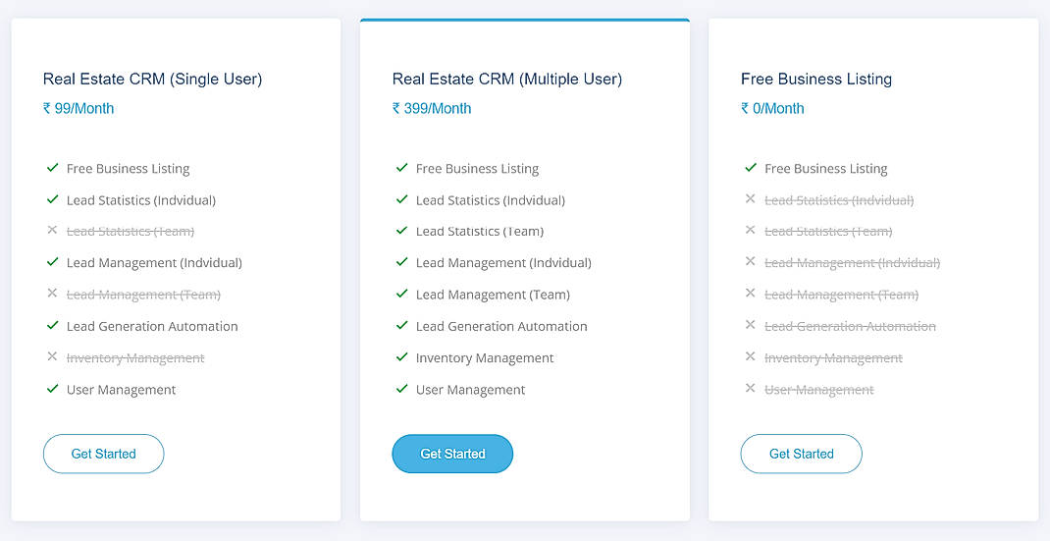Click checkmark beside Lead Management (Indvidual) in Multiple User plan

click(401, 261)
